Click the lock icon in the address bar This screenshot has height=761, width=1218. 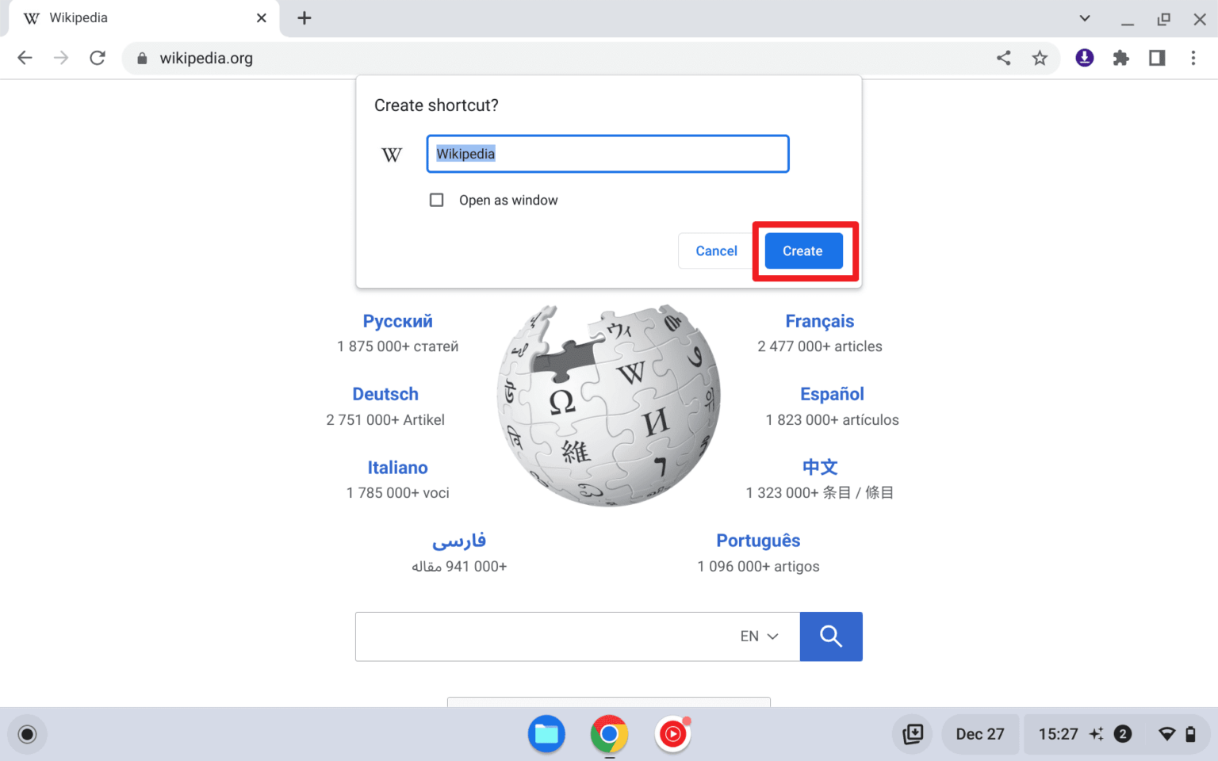point(142,58)
